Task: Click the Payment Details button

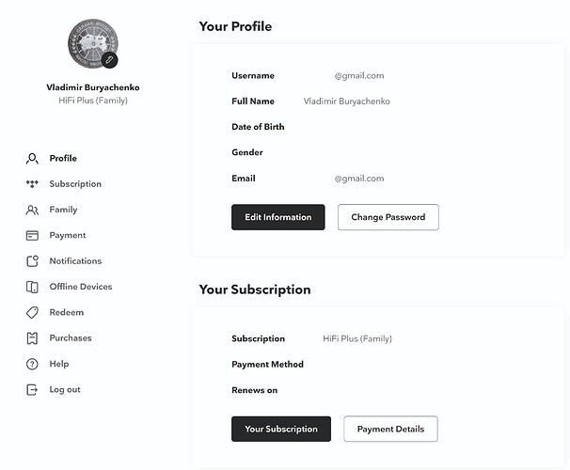Action: click(x=390, y=429)
